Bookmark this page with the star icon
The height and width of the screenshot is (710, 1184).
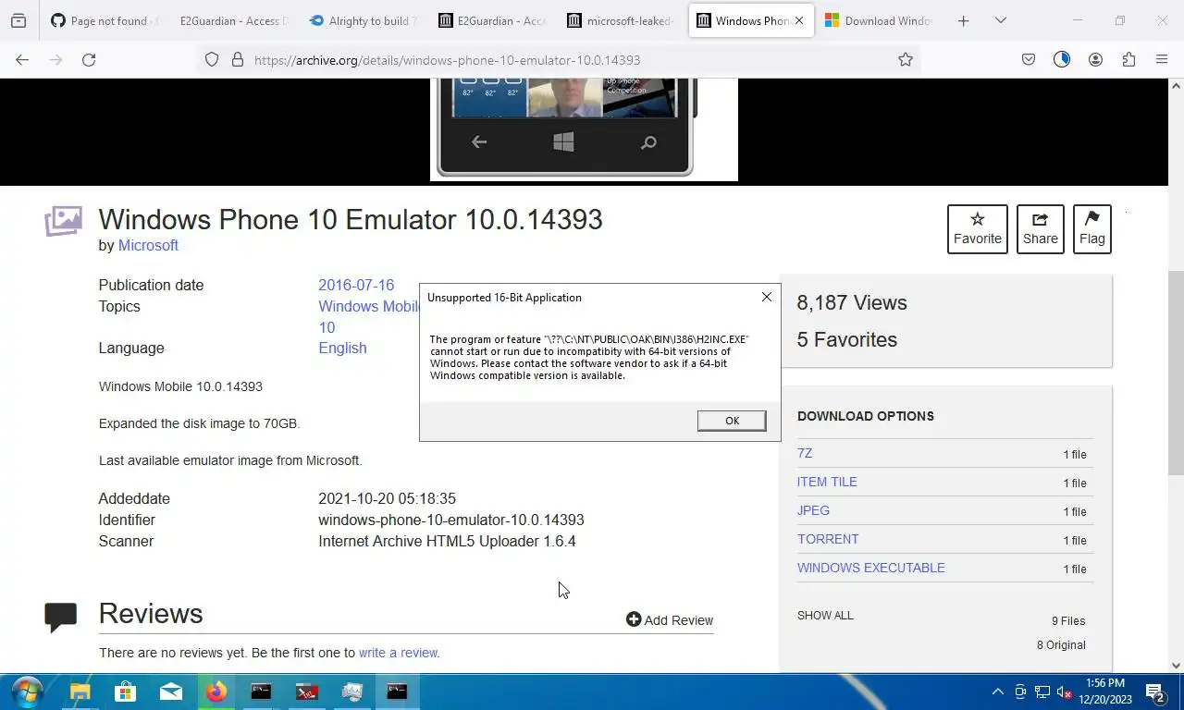pos(906,59)
